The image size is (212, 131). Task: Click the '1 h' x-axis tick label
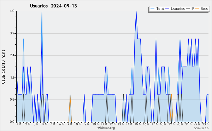coord(19,124)
